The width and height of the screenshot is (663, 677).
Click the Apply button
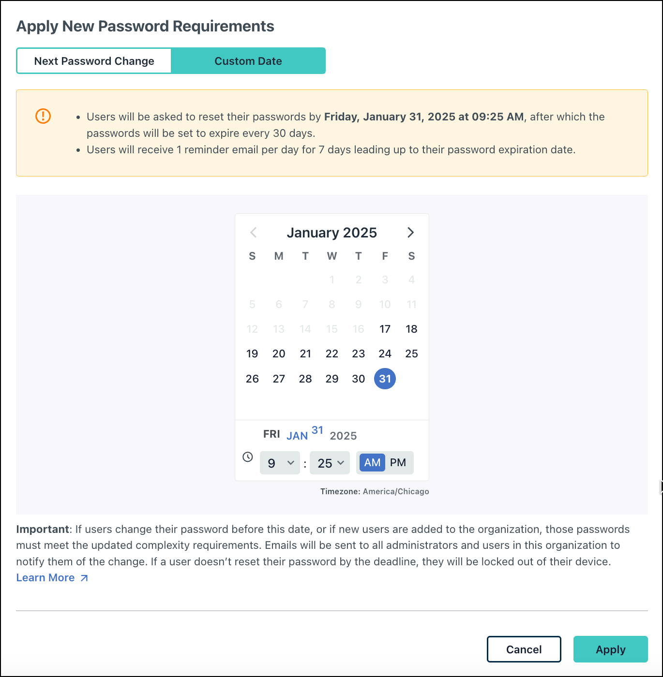pos(610,649)
